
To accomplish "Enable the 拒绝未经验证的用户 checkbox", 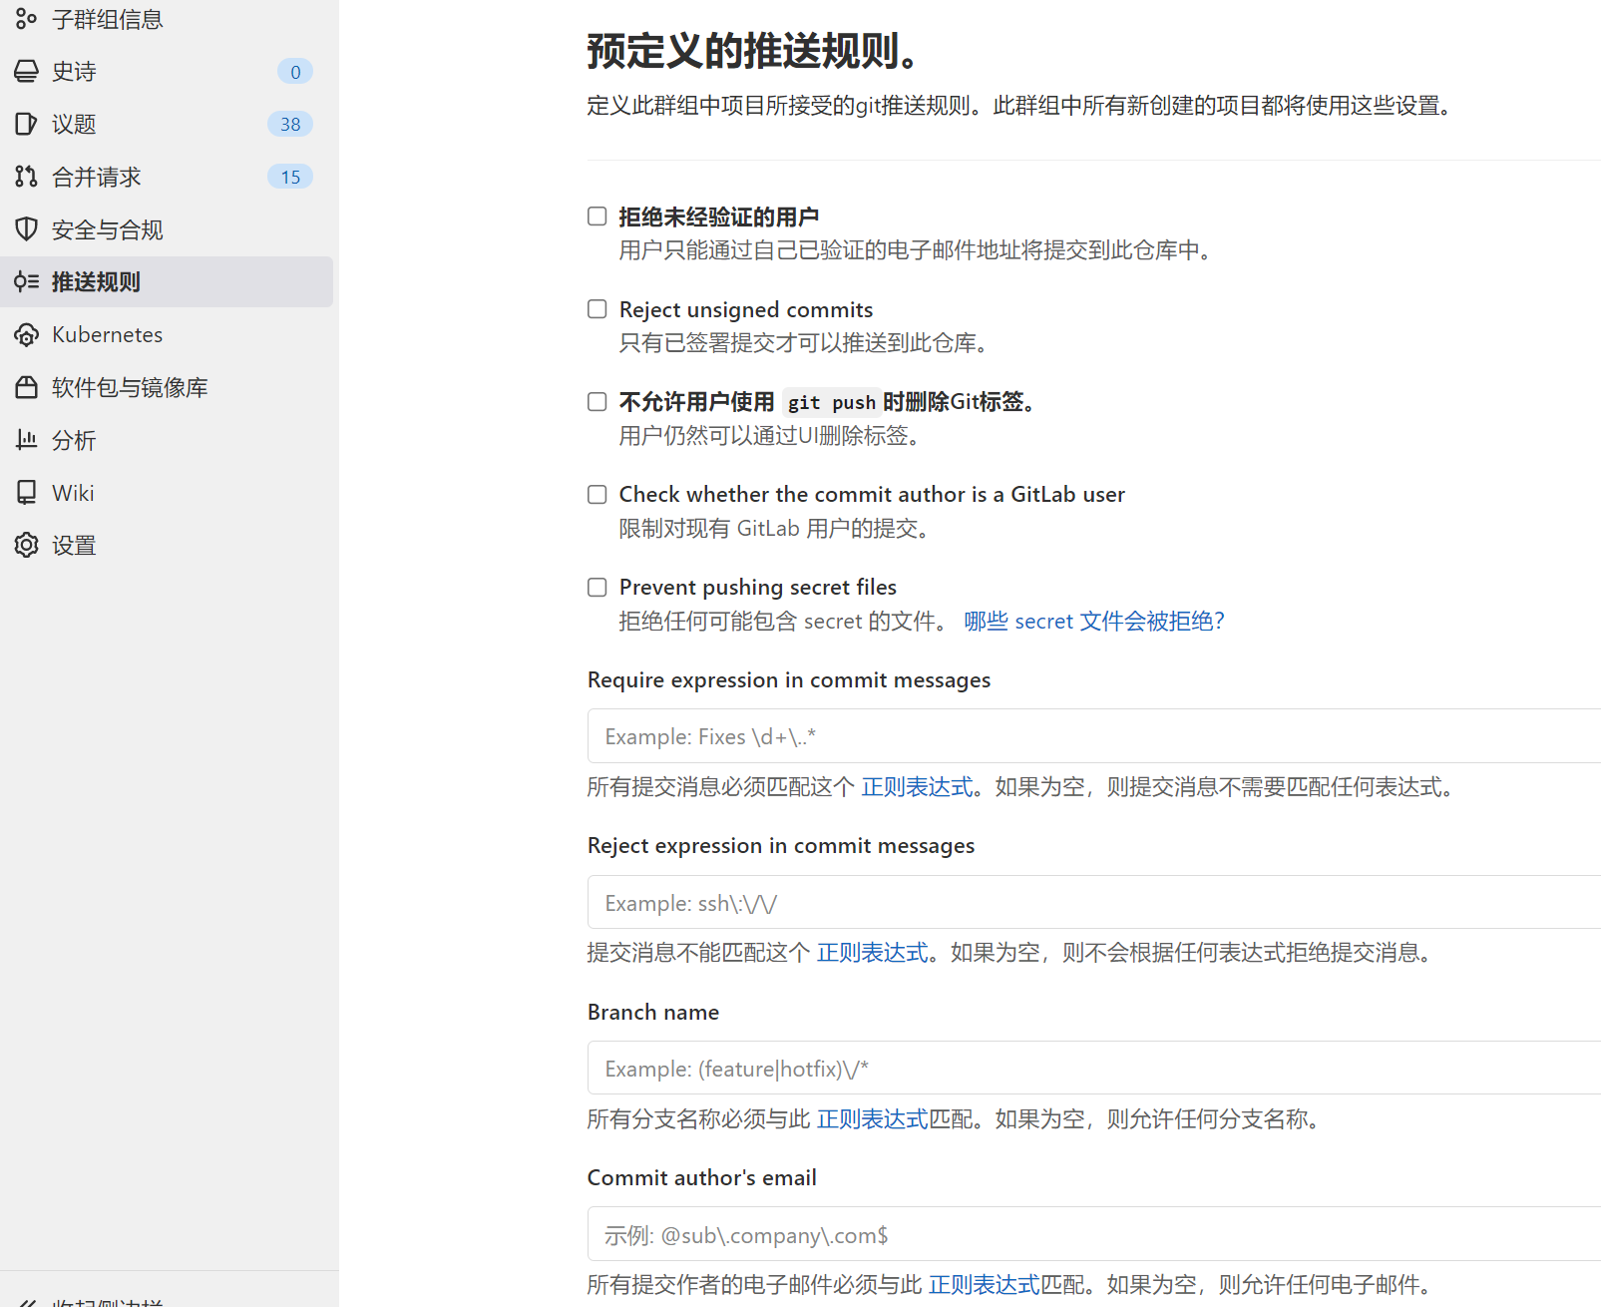I will [x=598, y=217].
